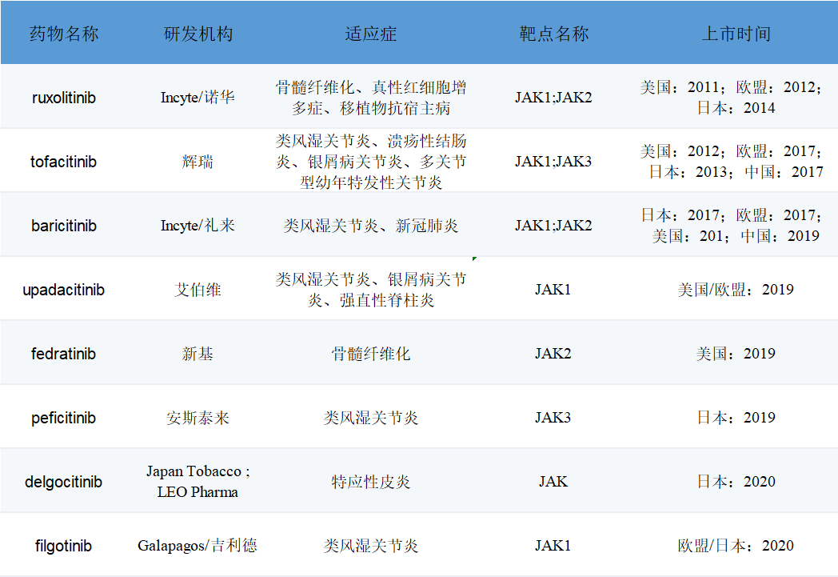Select filgotinib's 类风湿关节炎 indication cell
The width and height of the screenshot is (838, 577).
(370, 546)
